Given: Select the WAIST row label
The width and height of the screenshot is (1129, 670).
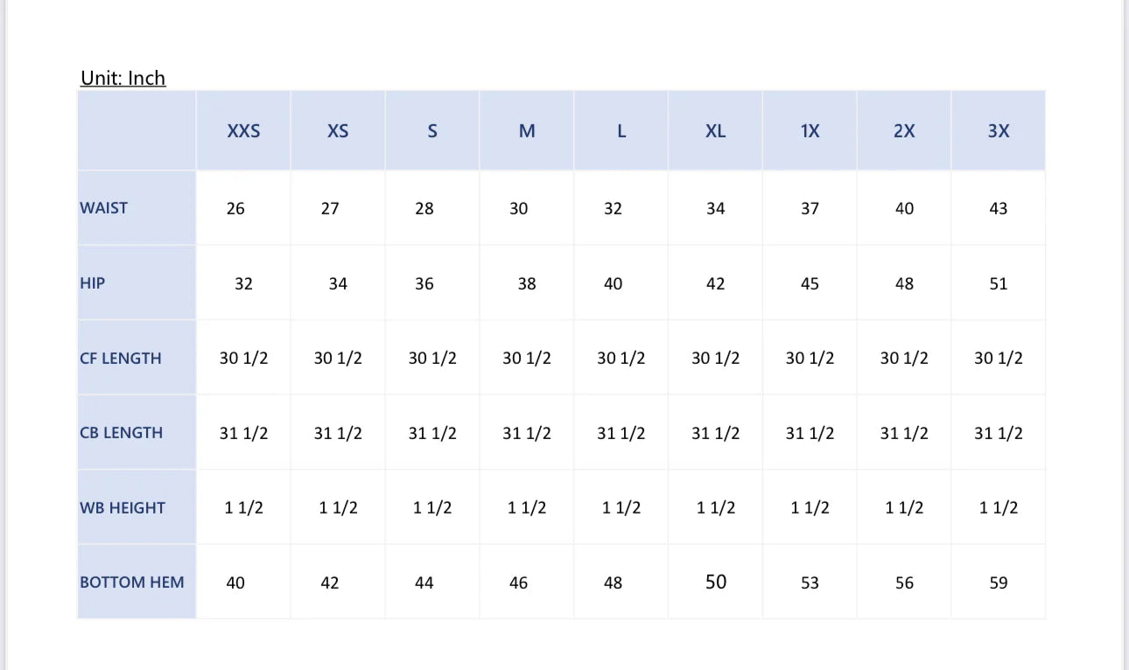Looking at the screenshot, I should [104, 208].
